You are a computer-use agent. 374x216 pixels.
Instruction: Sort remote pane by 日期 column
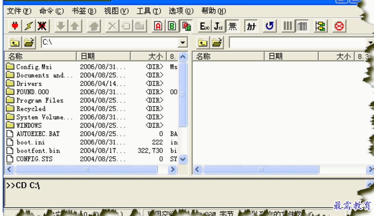point(291,56)
